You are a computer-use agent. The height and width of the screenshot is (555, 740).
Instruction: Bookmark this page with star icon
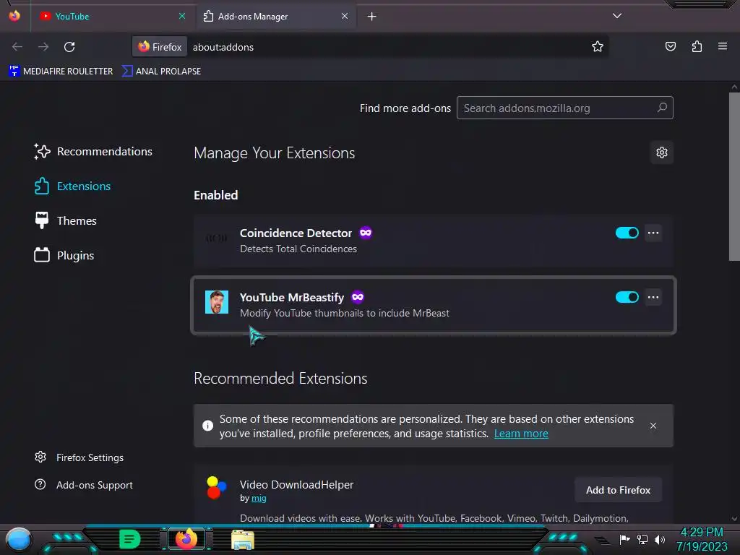(598, 46)
